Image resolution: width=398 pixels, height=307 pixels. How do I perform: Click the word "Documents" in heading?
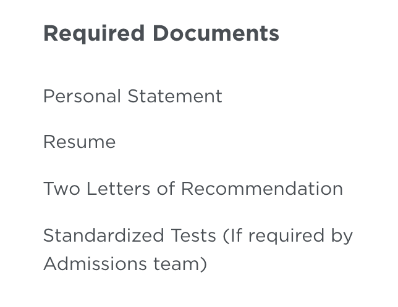[216, 33]
